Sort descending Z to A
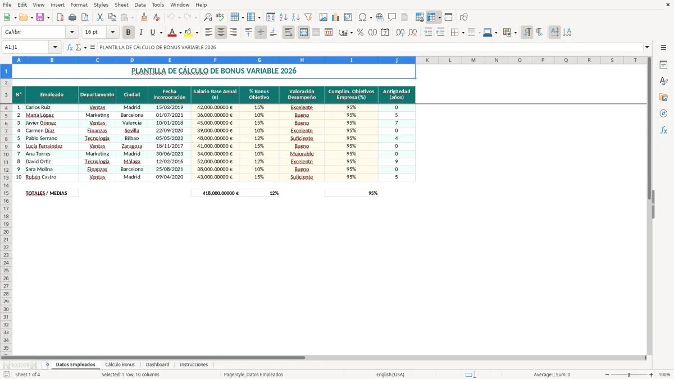The width and height of the screenshot is (674, 379). (x=296, y=17)
